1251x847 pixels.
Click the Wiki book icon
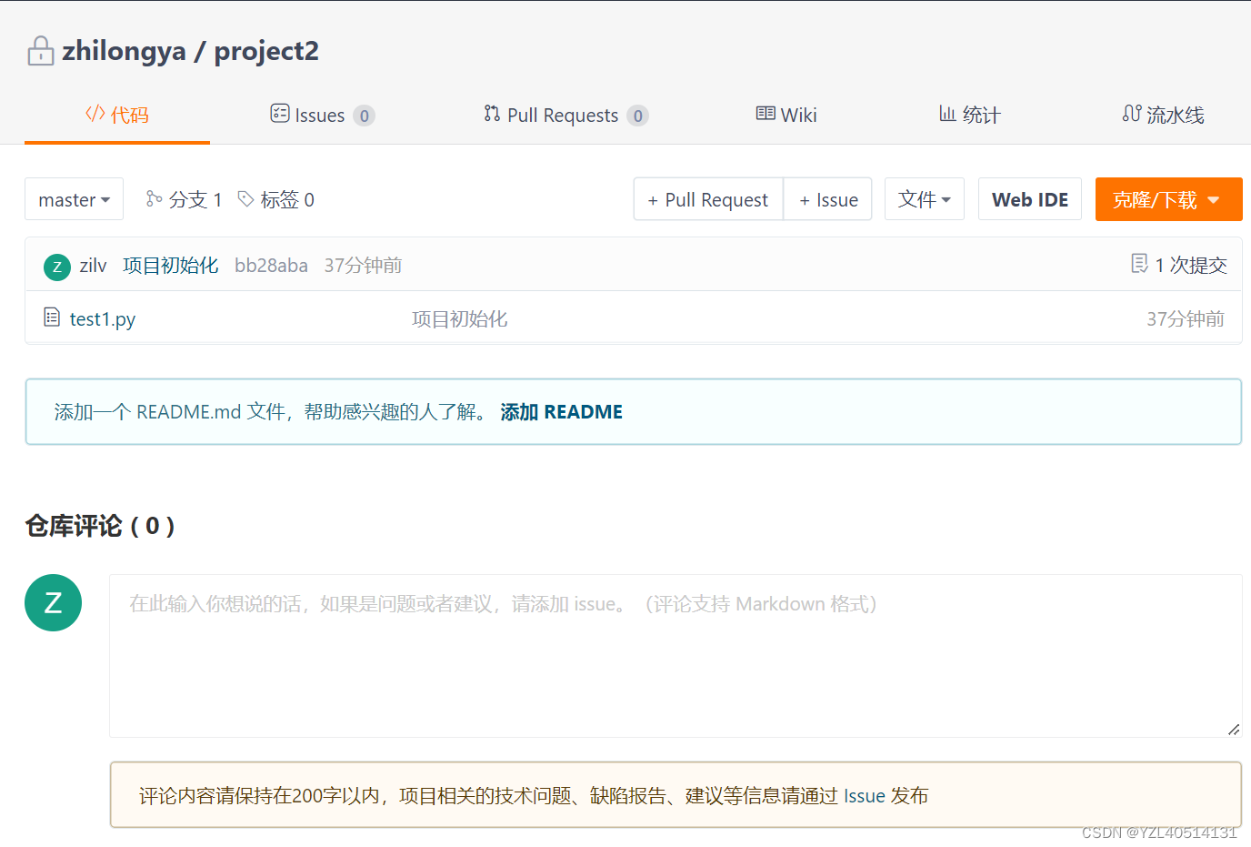pyautogui.click(x=766, y=114)
